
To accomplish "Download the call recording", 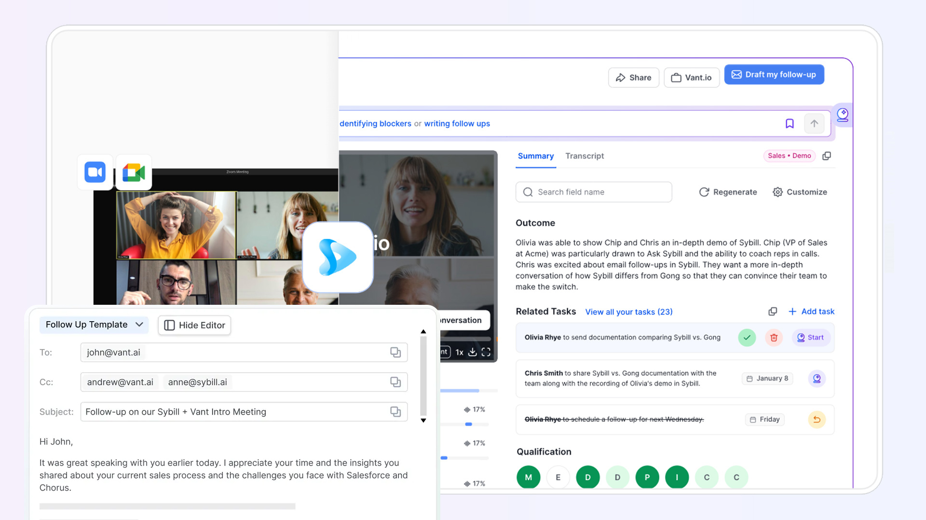I will tap(473, 352).
